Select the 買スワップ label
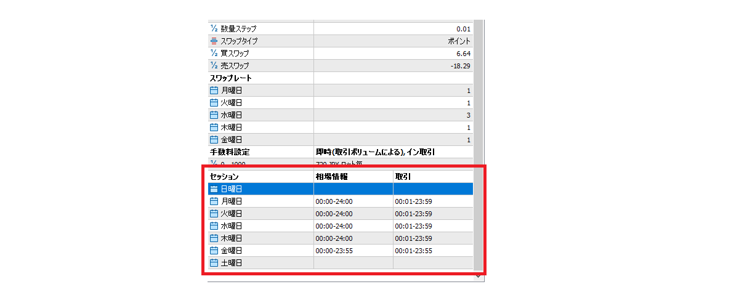 pos(235,53)
